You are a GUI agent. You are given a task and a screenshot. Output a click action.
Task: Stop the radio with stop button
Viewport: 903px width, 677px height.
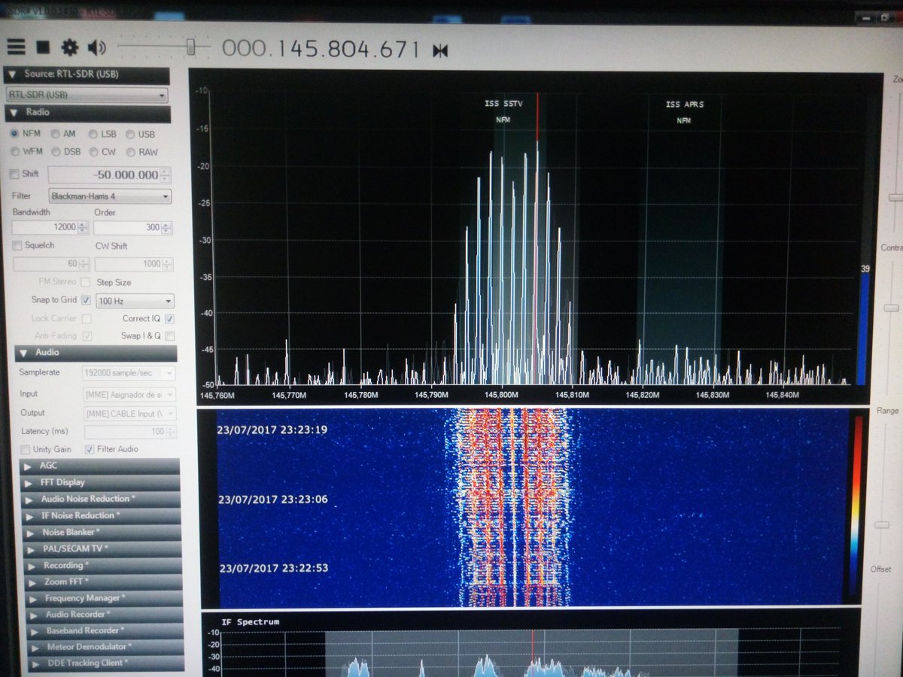click(x=43, y=47)
